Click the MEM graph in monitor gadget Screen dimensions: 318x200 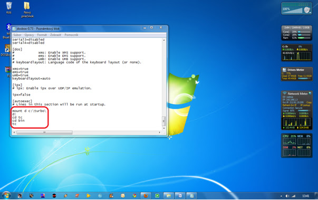pos(304,141)
